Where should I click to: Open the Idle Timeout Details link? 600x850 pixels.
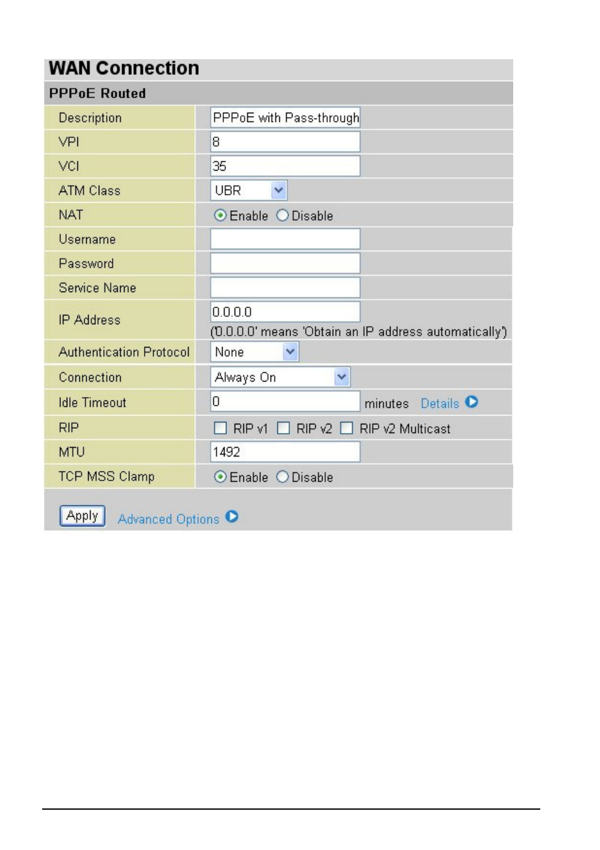pos(440,404)
